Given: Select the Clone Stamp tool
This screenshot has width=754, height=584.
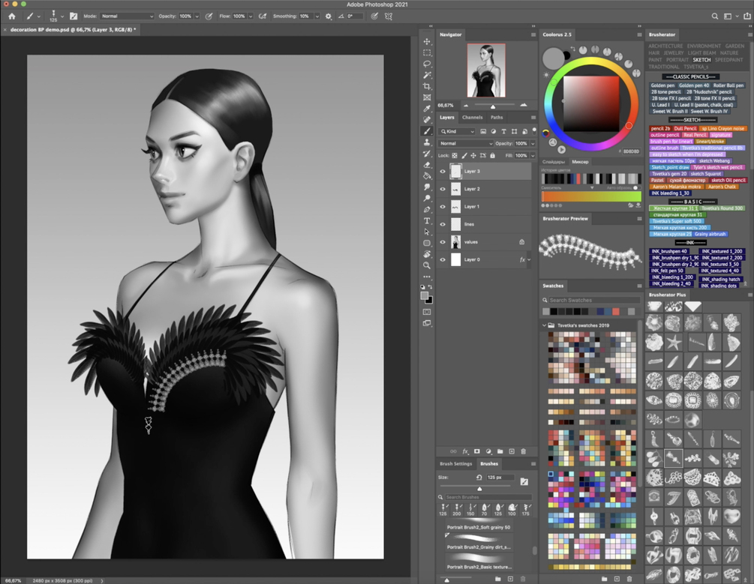Looking at the screenshot, I should 427,142.
